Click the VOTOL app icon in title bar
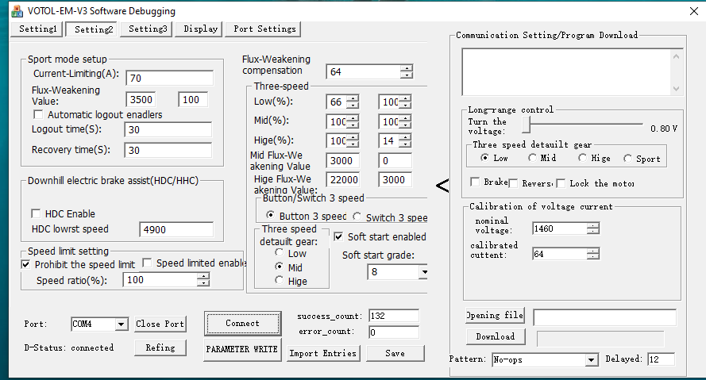Image resolution: width=706 pixels, height=380 pixels. 15,11
